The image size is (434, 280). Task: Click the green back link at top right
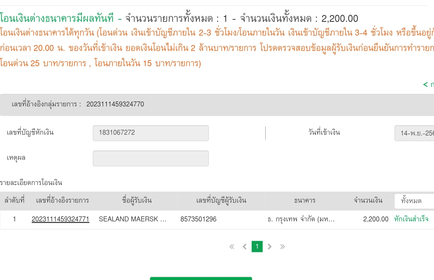click(x=428, y=85)
